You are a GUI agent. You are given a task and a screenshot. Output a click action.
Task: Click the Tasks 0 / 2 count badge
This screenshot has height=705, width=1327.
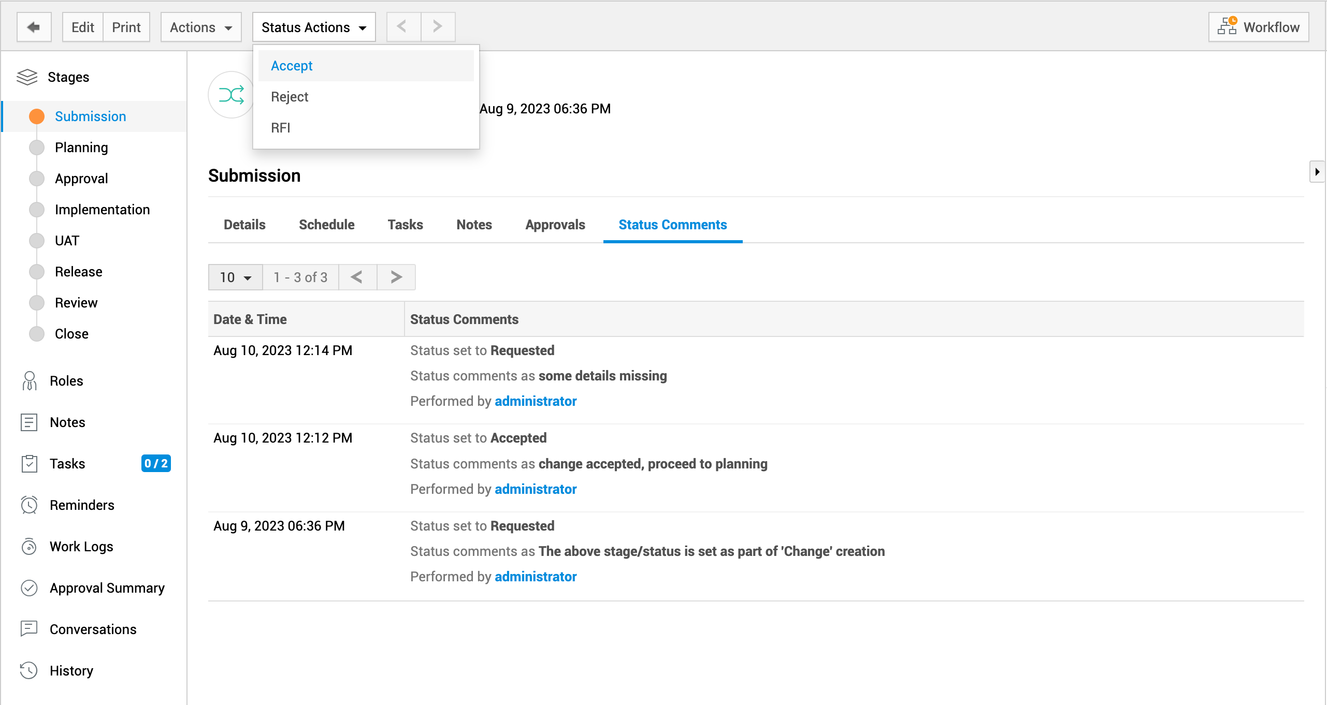click(156, 463)
